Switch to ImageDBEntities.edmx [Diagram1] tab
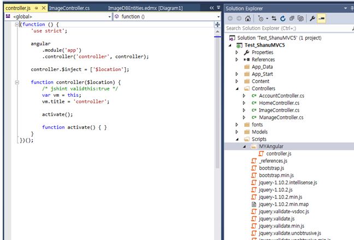Viewport: 354px width, 240px height. 145,8
